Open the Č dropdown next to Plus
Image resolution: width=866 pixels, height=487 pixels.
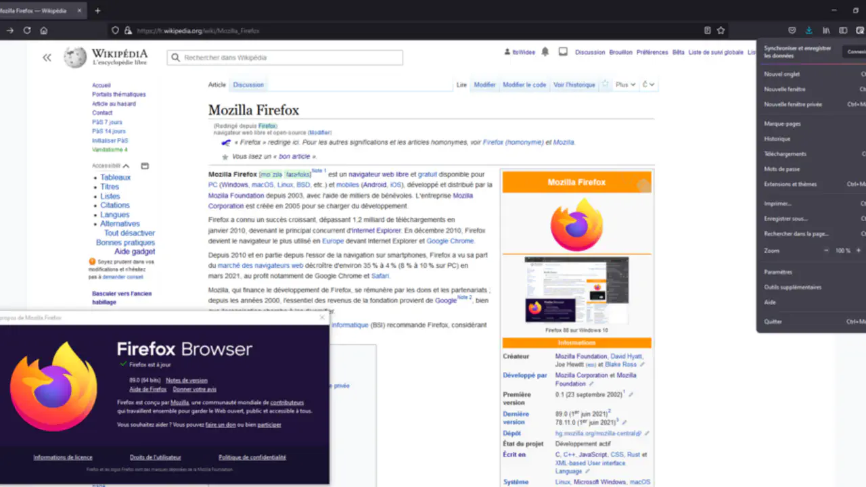(x=648, y=85)
